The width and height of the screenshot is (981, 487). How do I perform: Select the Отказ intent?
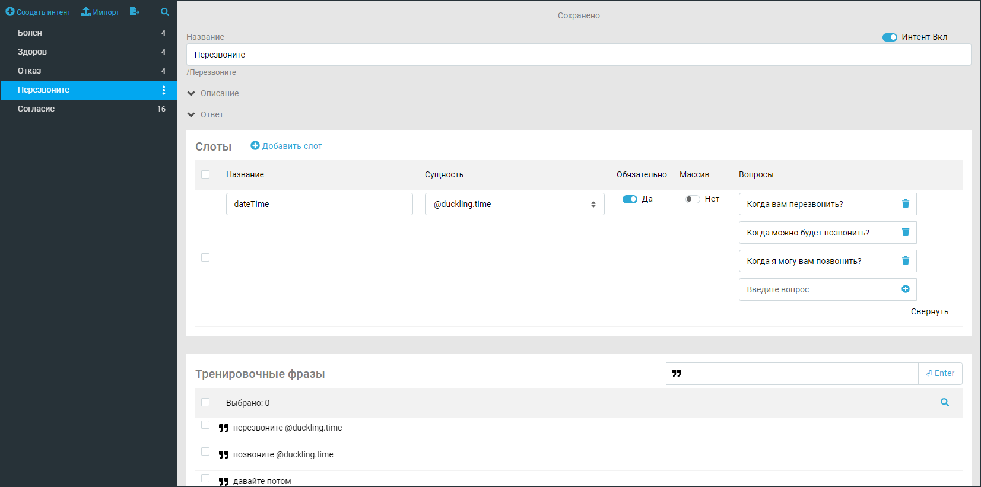tap(88, 71)
